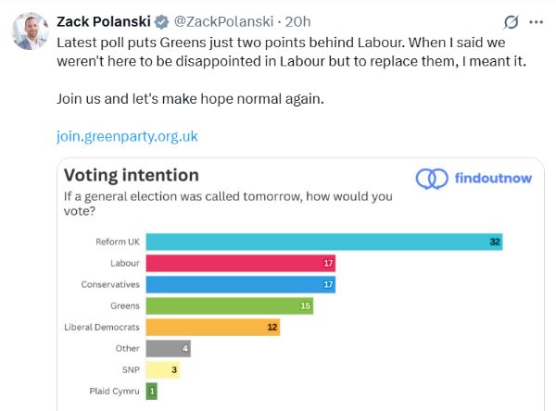The image size is (556, 411).
Task: Click the red Labour bar
Action: tap(240, 263)
